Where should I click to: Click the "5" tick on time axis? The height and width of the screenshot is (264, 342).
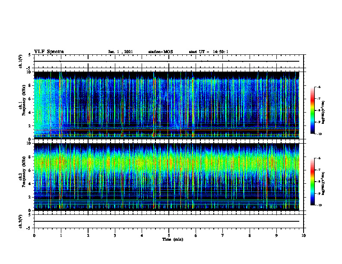[x=169, y=236]
